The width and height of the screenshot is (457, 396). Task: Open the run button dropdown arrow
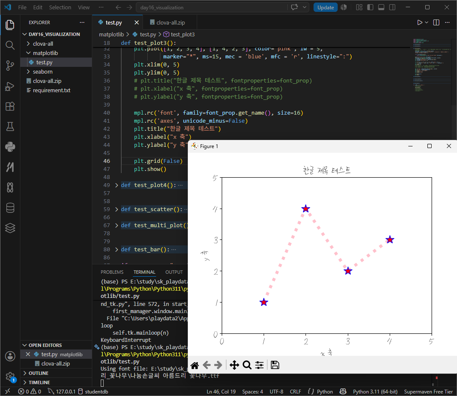tap(427, 22)
